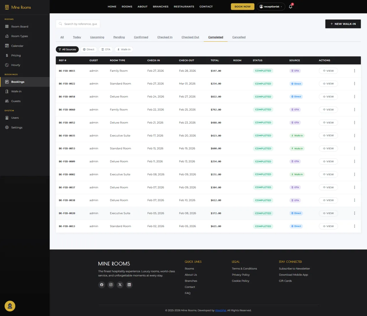Open the three-dot menu for BK-FEB-0052

pos(354,123)
